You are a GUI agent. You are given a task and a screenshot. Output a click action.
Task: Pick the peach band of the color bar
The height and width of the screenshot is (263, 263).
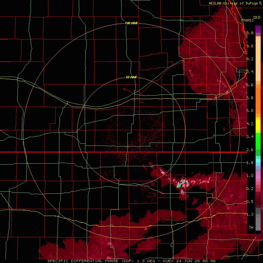click(x=258, y=60)
